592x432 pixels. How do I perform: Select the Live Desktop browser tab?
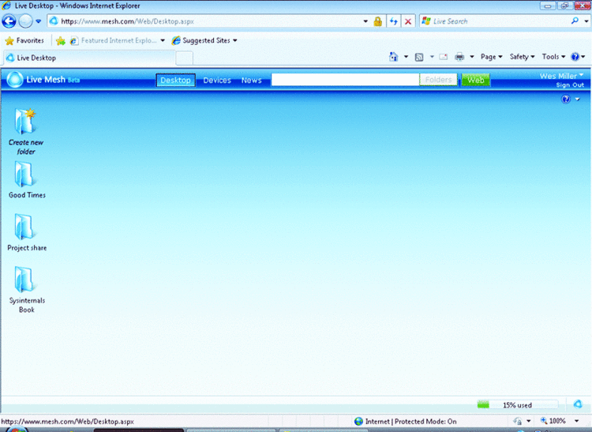[x=89, y=58]
